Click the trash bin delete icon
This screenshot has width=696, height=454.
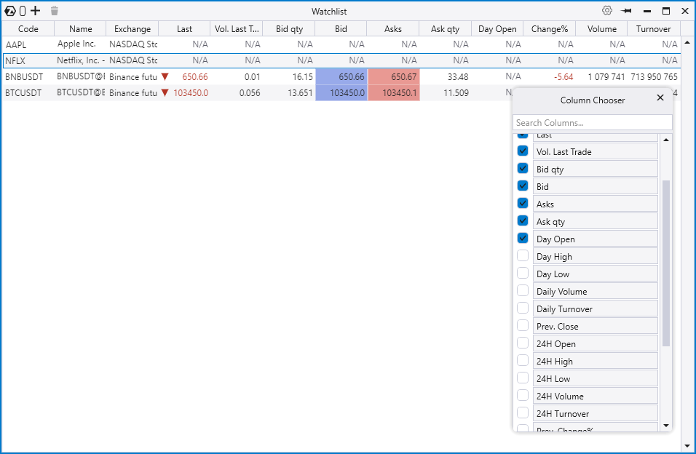coord(55,11)
